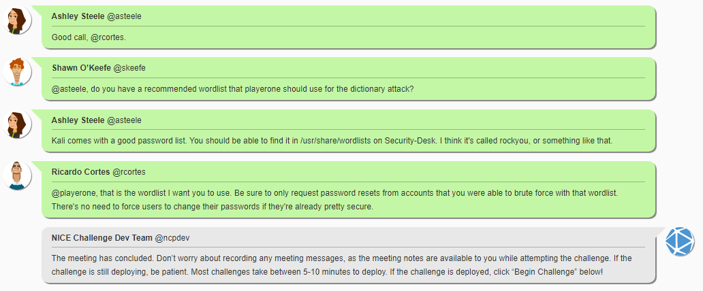This screenshot has width=703, height=291.
Task: Click the Ricardo Cortes sender name
Action: [80, 172]
